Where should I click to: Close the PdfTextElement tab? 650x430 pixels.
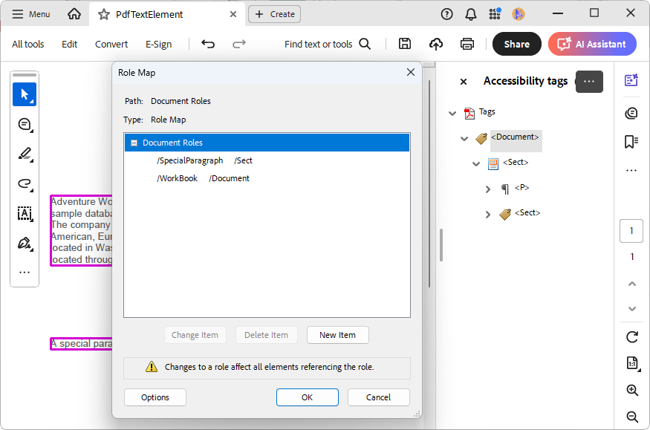point(233,14)
